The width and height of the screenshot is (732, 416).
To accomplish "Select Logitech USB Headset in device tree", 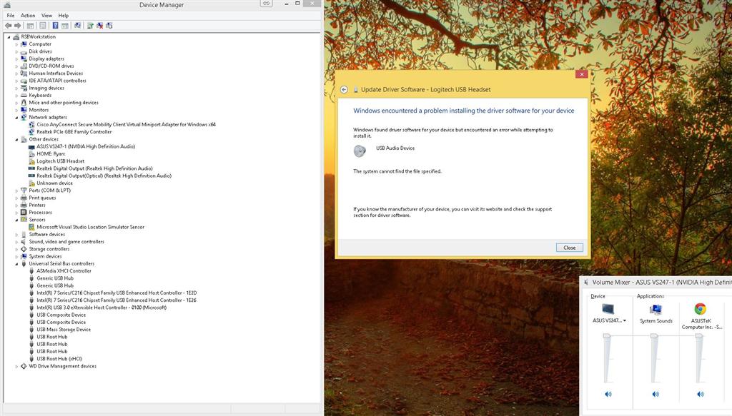I will [61, 161].
